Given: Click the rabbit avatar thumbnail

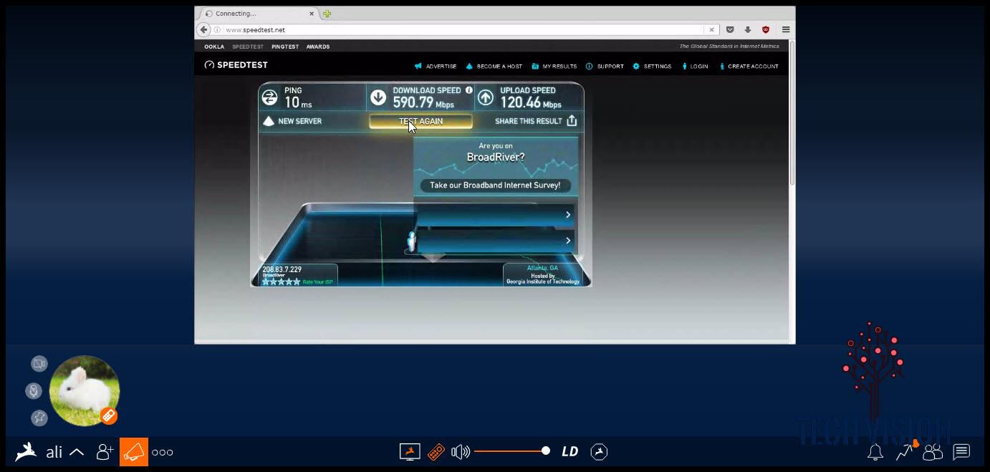Looking at the screenshot, I should (x=85, y=391).
